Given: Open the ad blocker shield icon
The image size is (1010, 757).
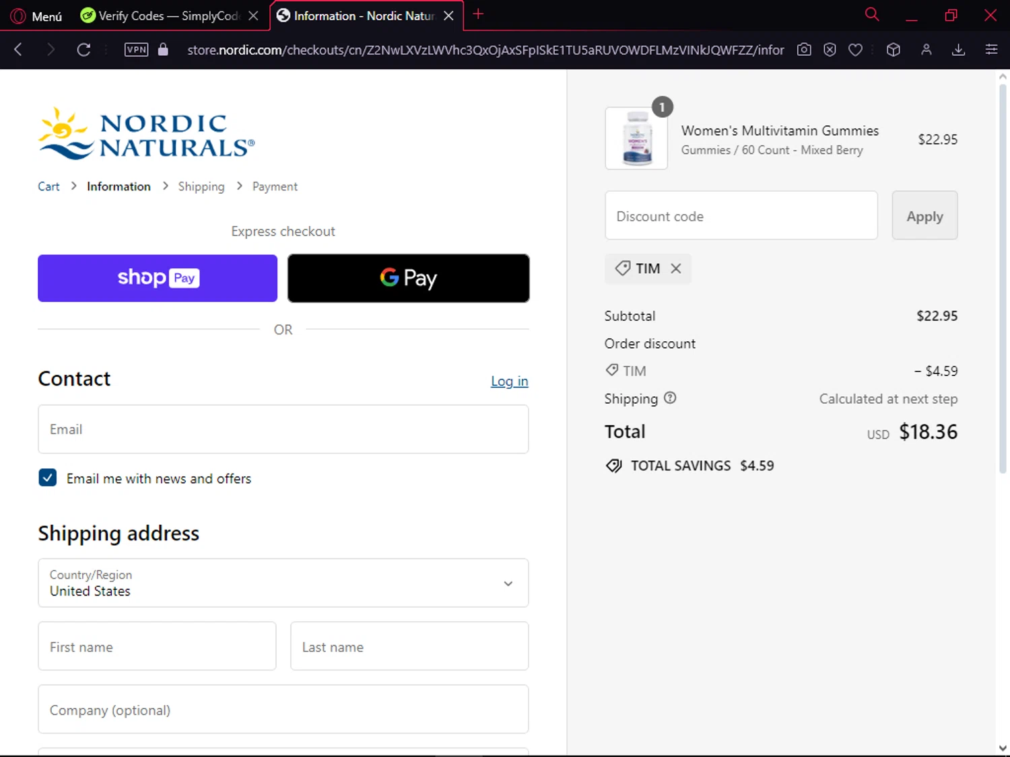Looking at the screenshot, I should pos(830,49).
